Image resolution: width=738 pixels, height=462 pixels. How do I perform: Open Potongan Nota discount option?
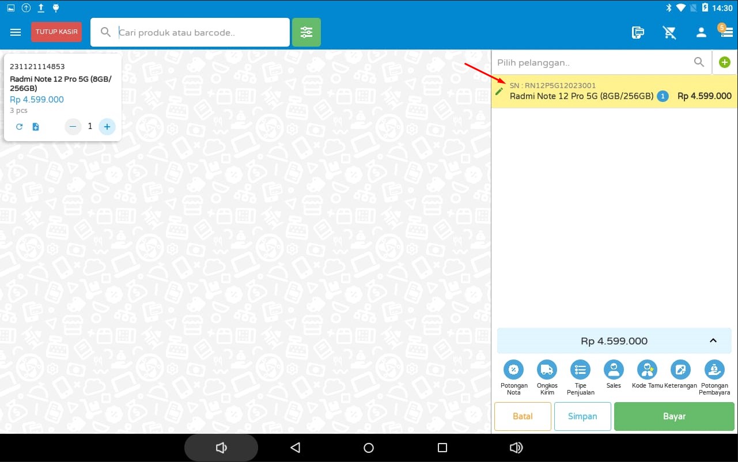tap(514, 377)
